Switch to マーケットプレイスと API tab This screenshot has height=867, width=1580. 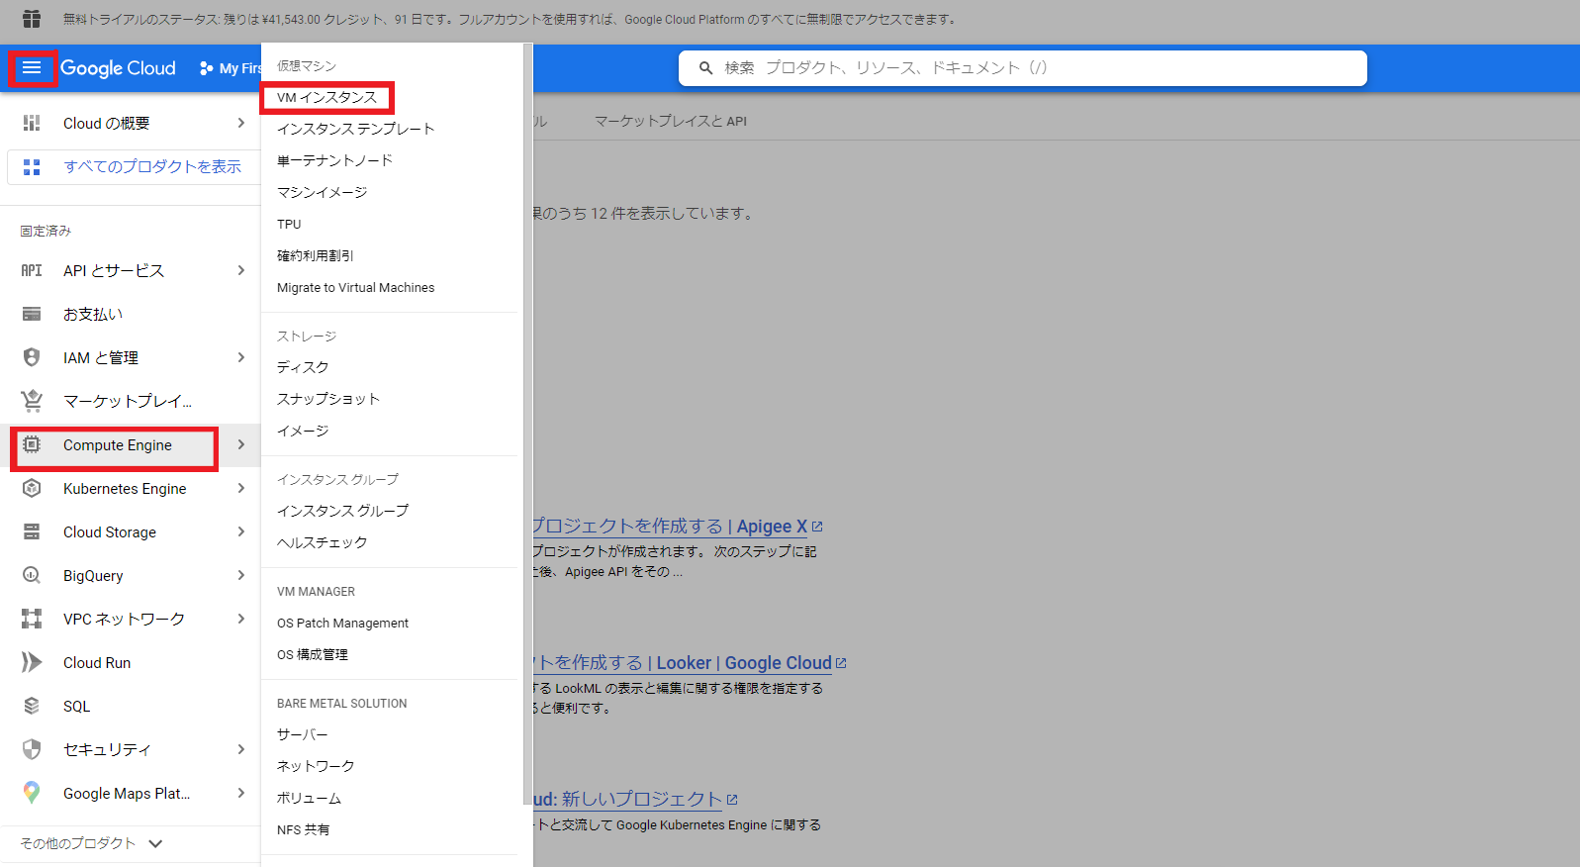point(670,121)
